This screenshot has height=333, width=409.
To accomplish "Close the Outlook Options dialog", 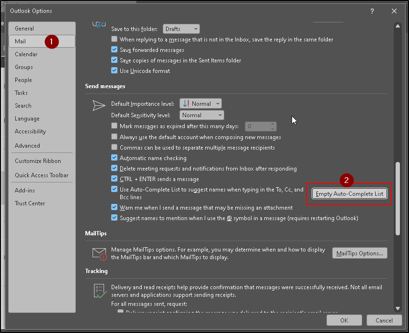I will 394,11.
